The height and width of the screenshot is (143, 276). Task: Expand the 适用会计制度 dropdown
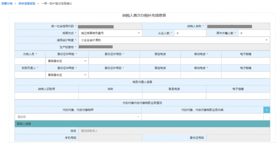174,40
